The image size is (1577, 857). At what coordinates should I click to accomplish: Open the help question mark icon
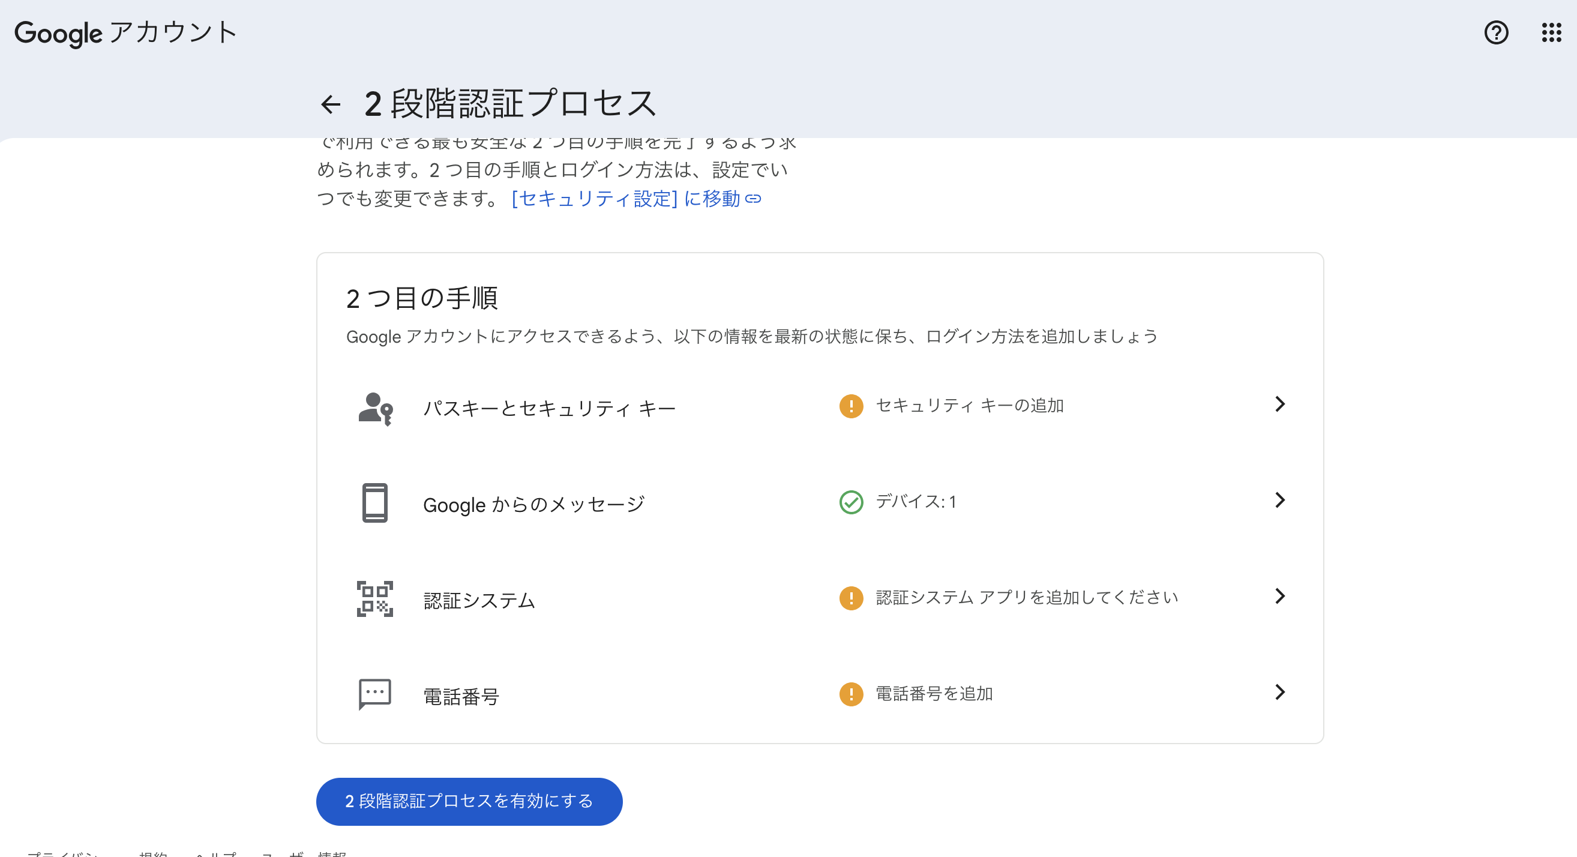pyautogui.click(x=1496, y=32)
